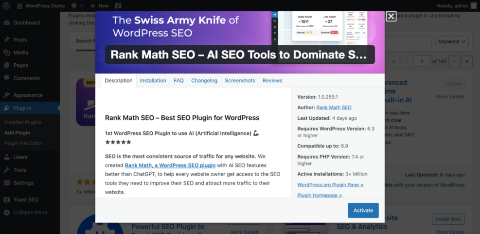480x234 pixels.
Task: Click the Pages icon in sidebar
Action: pos(7,65)
